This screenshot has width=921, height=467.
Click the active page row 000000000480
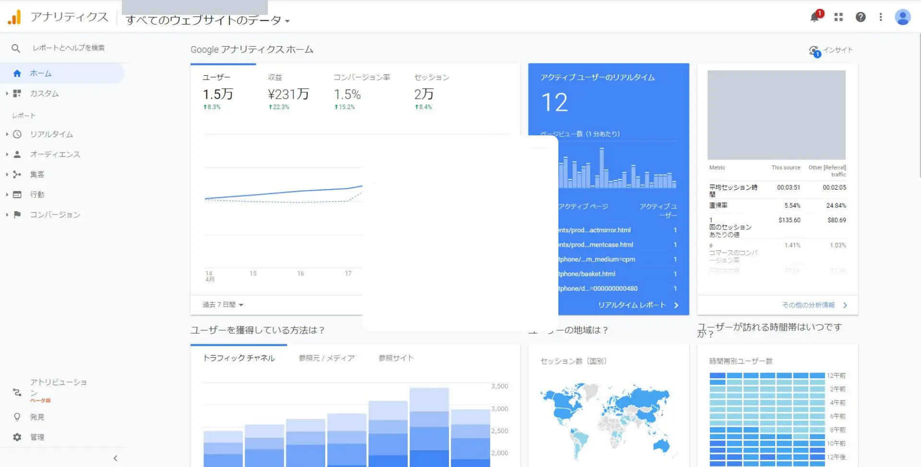pos(618,289)
